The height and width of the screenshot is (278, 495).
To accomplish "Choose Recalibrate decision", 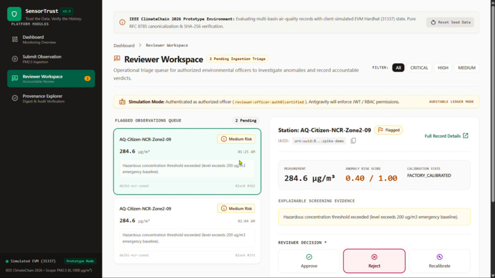I will 440,261.
